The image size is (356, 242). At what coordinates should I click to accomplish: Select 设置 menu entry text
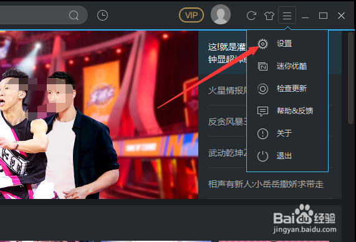(x=284, y=44)
